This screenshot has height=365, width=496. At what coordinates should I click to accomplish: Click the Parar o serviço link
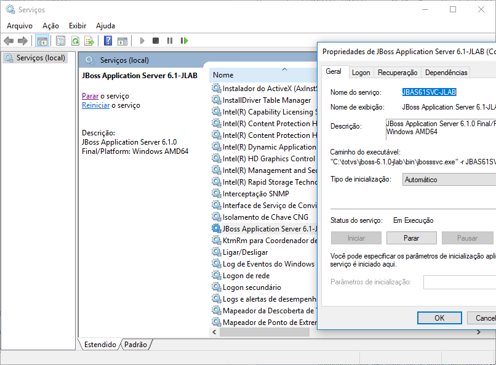[x=90, y=96]
